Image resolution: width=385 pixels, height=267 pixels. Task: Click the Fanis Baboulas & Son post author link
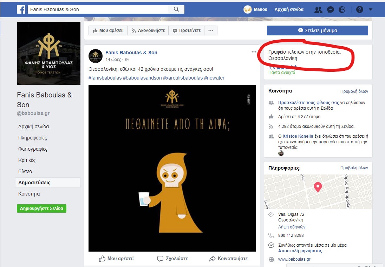131,53
